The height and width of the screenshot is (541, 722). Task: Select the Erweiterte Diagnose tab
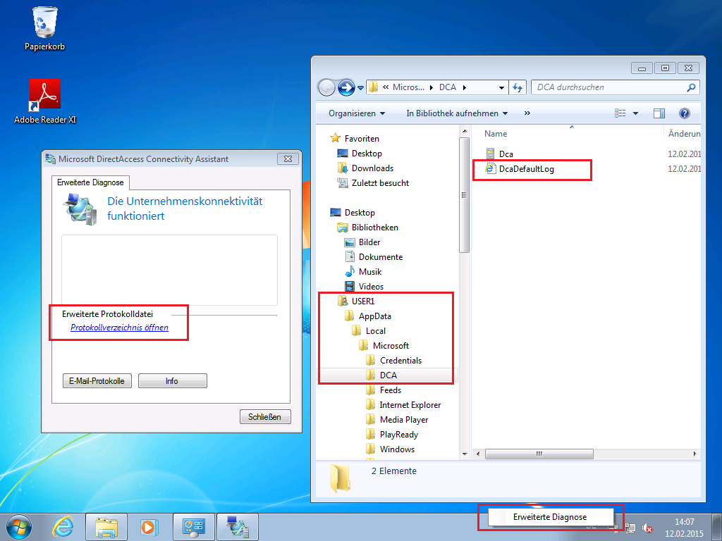click(90, 182)
